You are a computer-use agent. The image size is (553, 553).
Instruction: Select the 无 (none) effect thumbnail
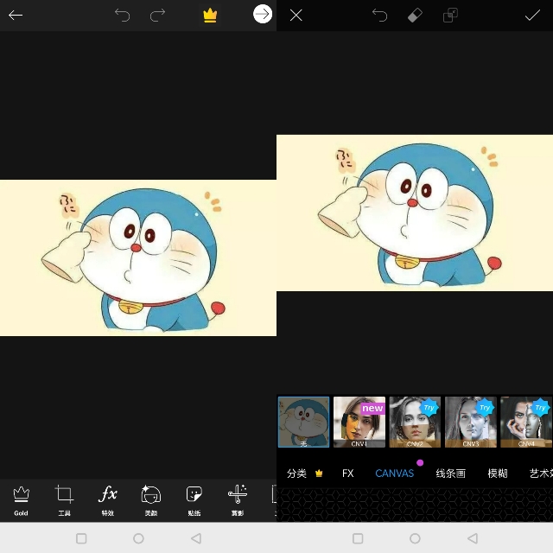[303, 423]
